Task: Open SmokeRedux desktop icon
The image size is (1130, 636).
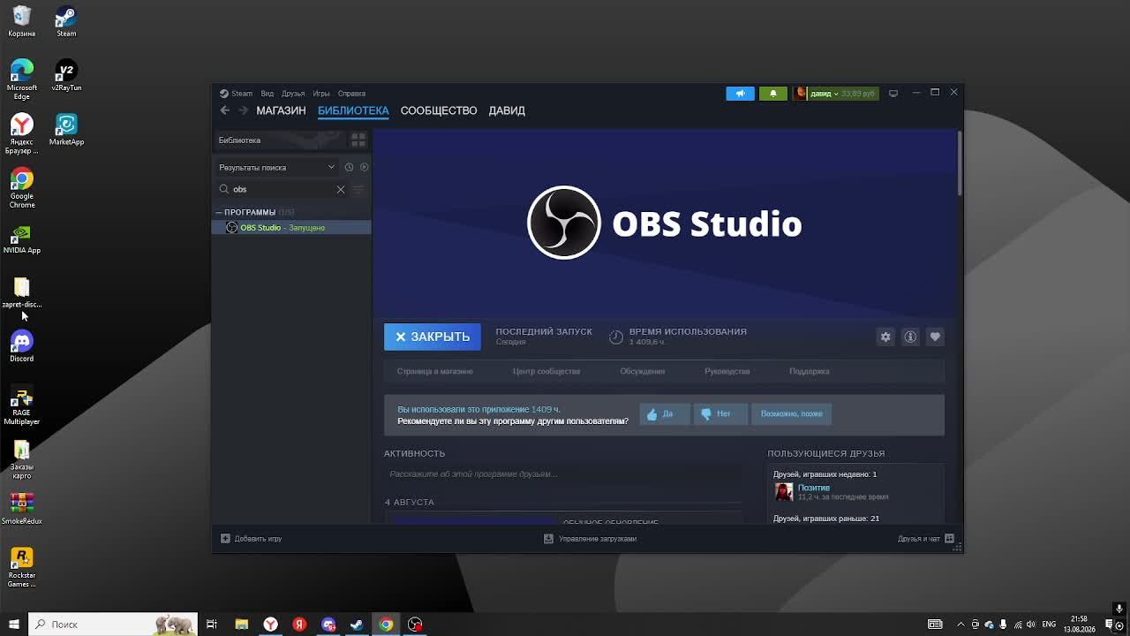Action: point(22,508)
